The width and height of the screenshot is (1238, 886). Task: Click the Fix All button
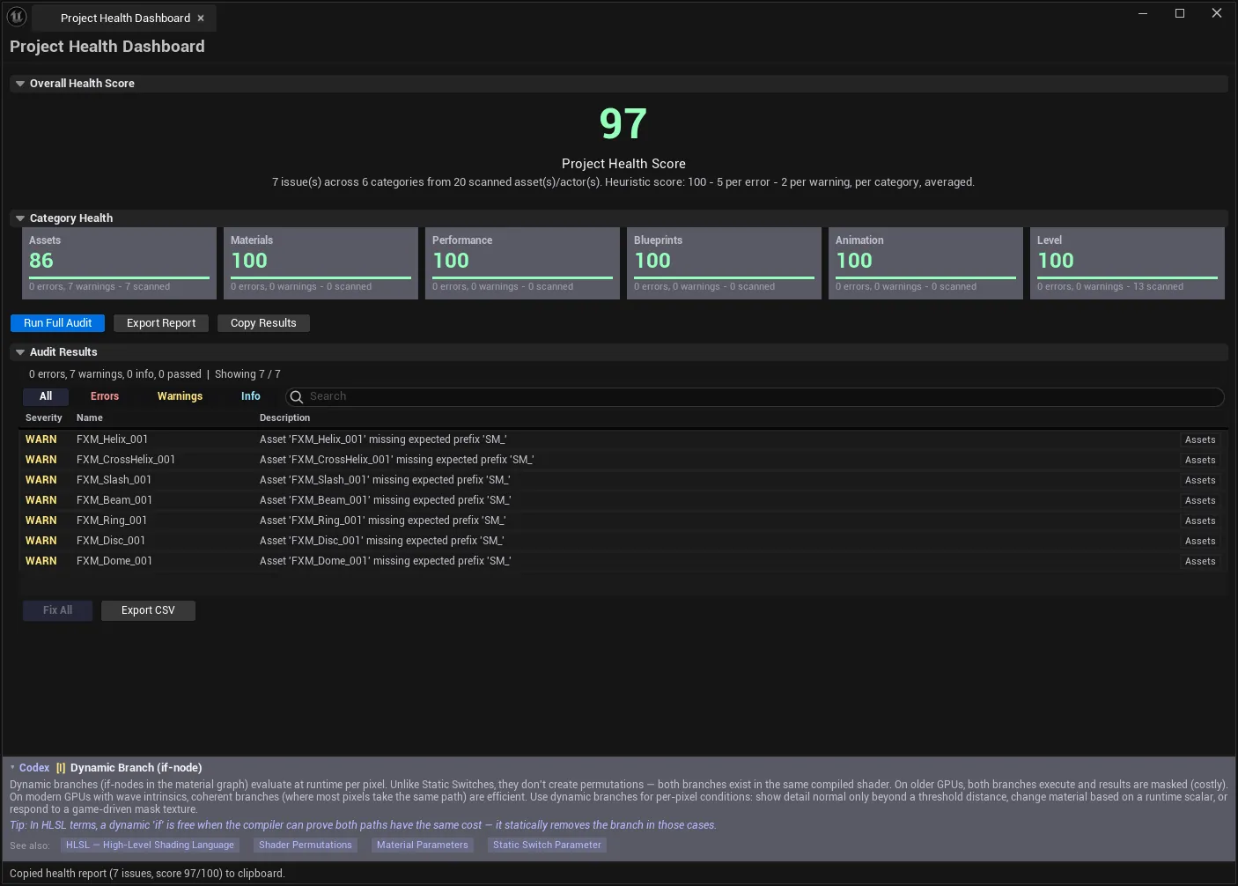[58, 610]
